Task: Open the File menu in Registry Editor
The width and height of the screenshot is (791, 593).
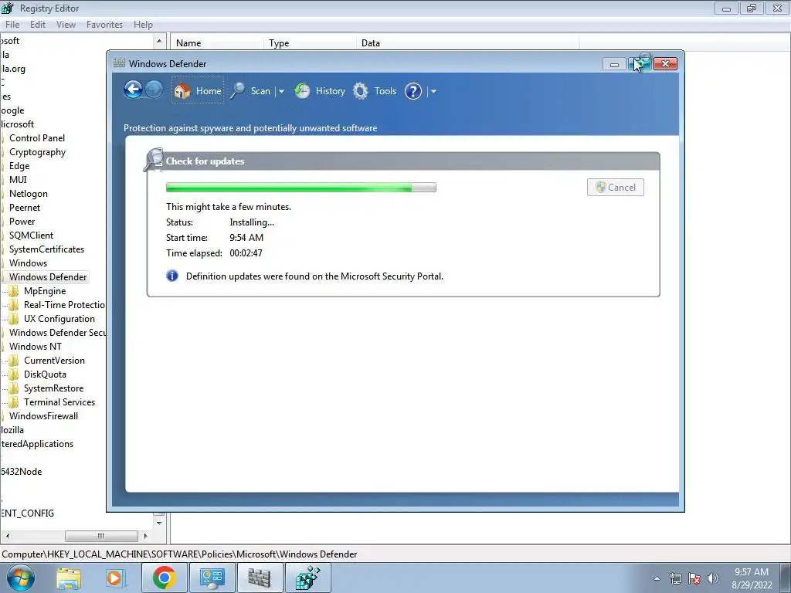Action: [x=12, y=24]
